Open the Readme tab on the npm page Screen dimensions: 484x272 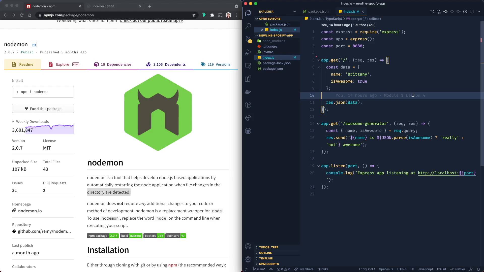tap(22, 64)
